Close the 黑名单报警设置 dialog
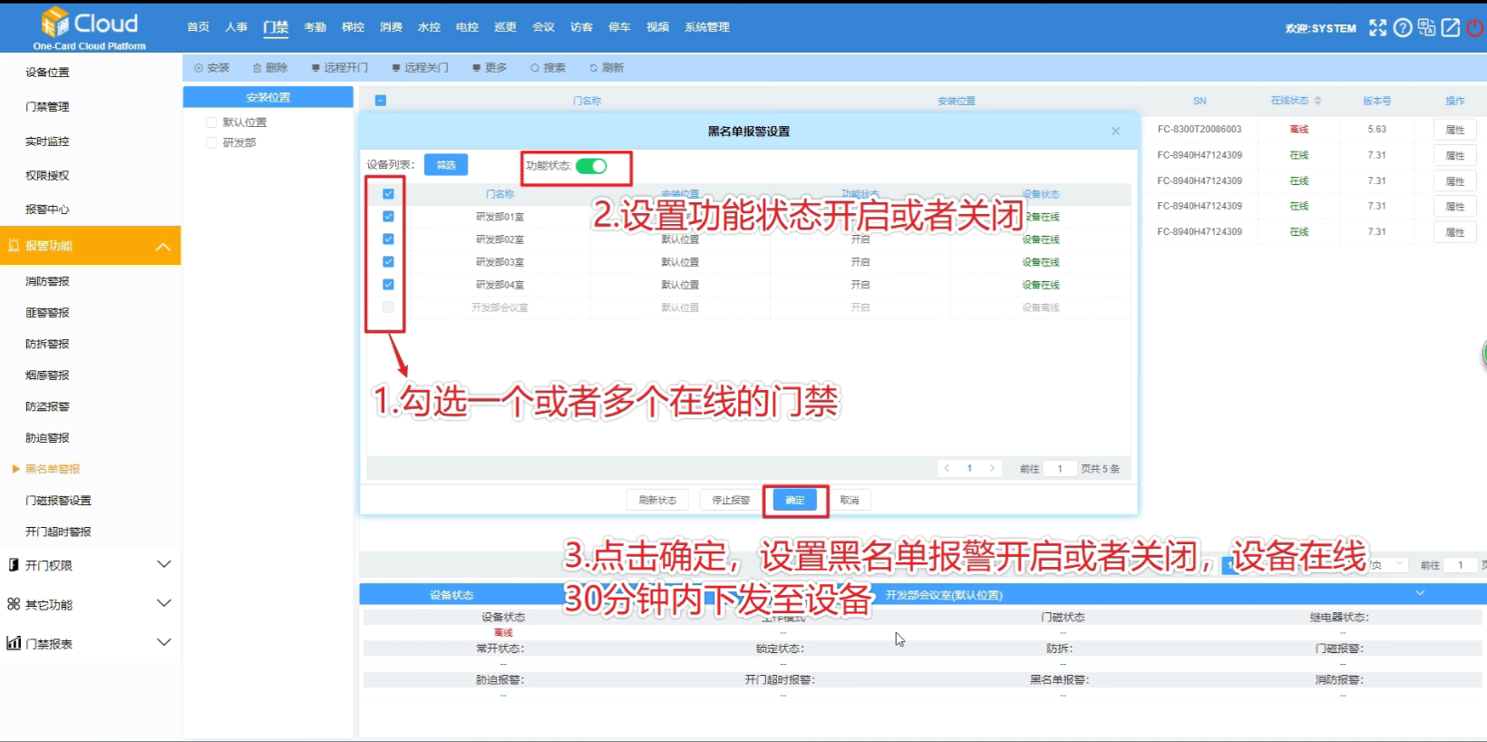 [x=1115, y=132]
